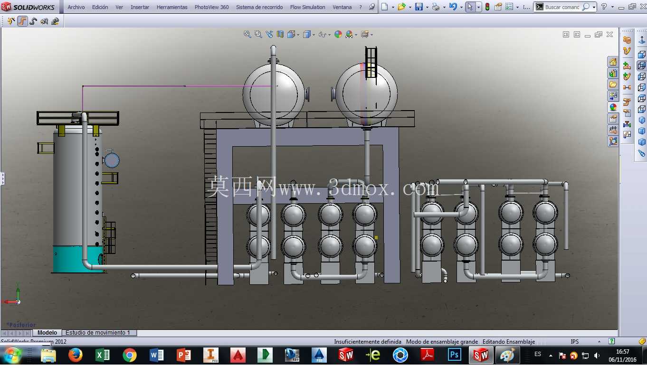647x375 pixels.
Task: Click the Open file folder icon
Action: point(402,7)
